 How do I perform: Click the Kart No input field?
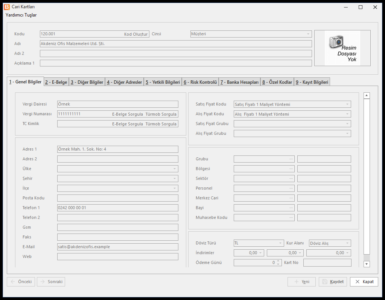click(327, 262)
